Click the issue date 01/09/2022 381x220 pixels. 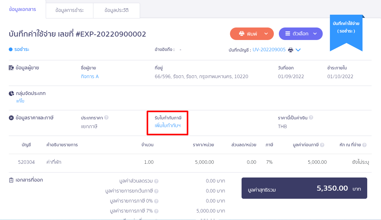tap(291, 77)
